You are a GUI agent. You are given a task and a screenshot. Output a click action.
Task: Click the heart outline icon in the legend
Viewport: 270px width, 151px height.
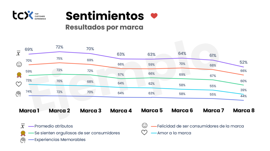[x=144, y=133]
